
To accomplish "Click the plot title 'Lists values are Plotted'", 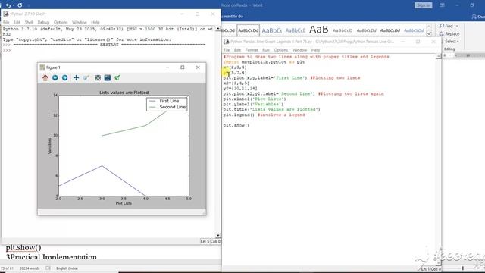I will click(124, 93).
